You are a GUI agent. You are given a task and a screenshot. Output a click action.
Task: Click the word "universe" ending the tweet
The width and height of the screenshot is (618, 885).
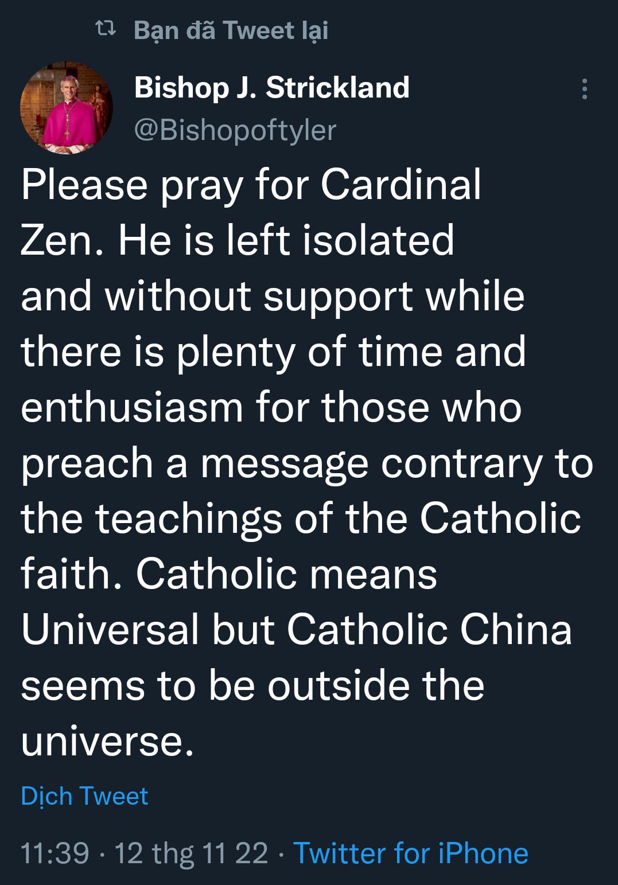103,740
